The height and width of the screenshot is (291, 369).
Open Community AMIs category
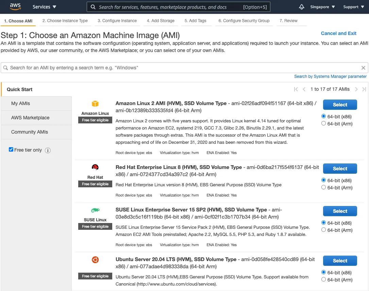(x=36, y=132)
